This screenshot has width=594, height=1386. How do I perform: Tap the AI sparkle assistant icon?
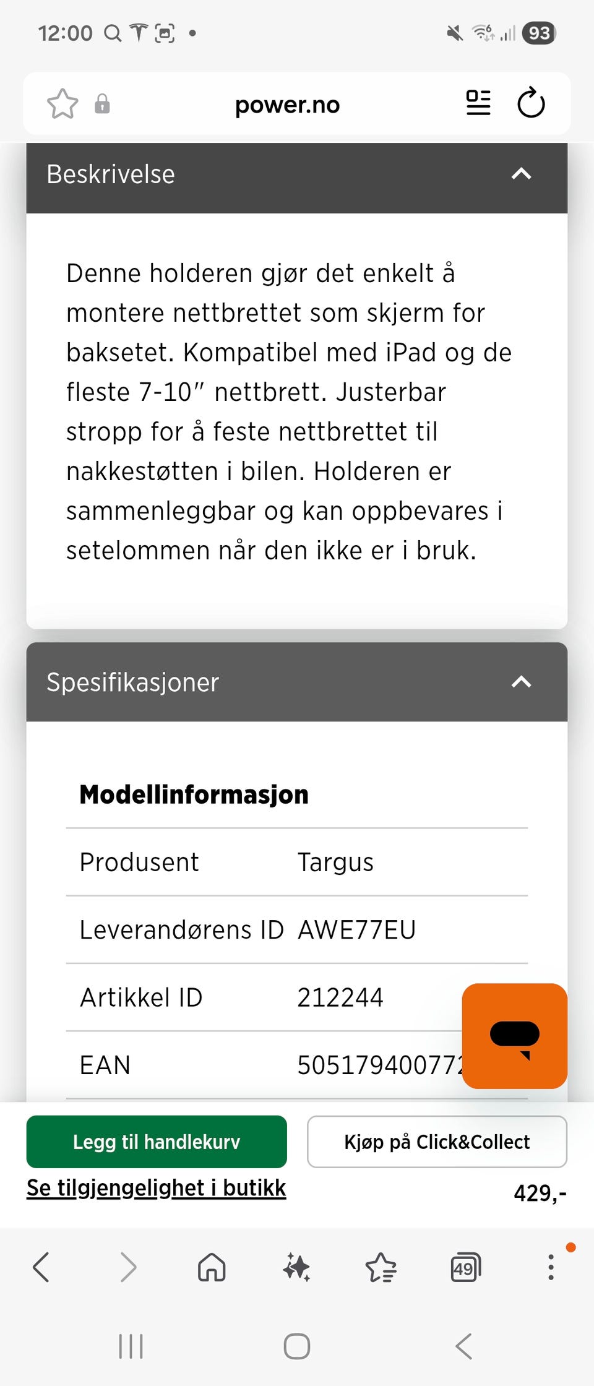(296, 1267)
